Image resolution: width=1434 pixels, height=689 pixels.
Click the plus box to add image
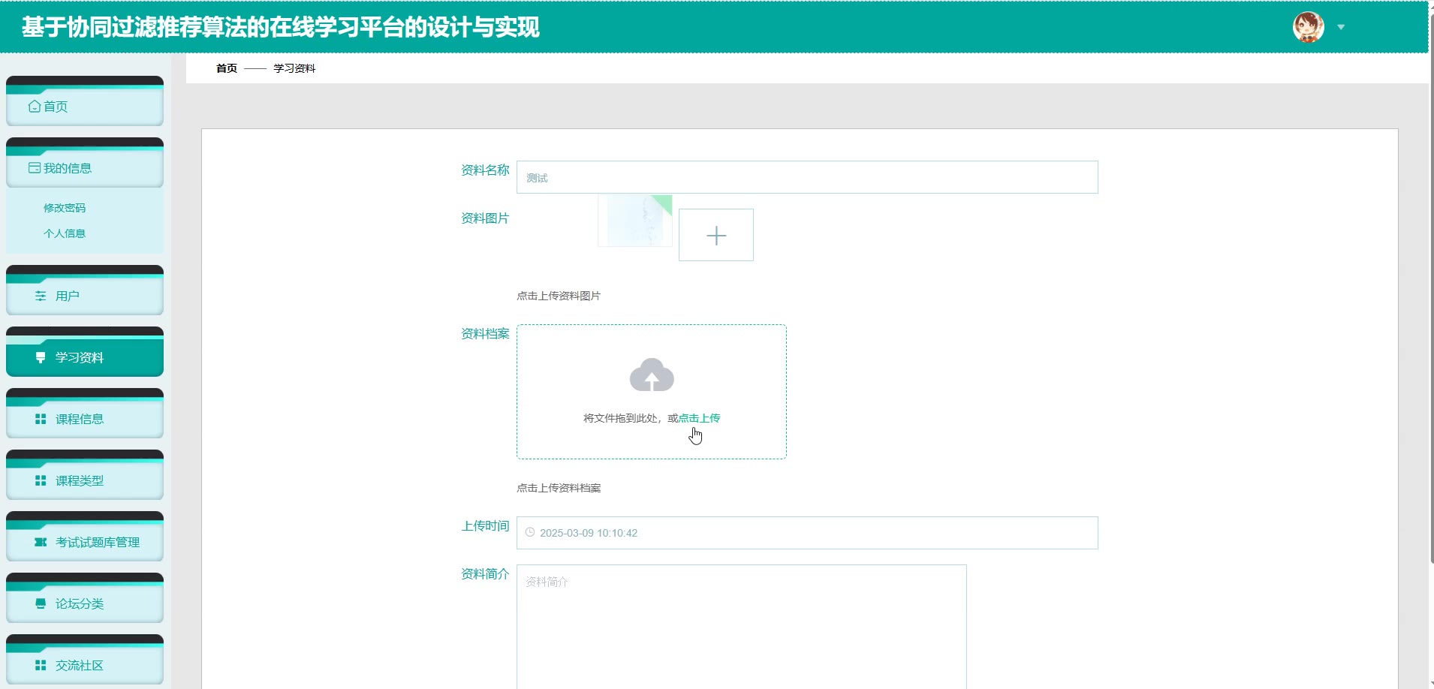[x=716, y=235]
